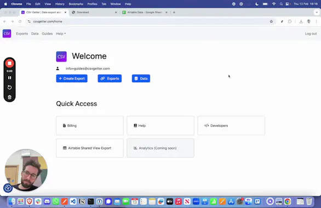Open Google Chrome from the dock
This screenshot has height=208, width=321.
[288, 201]
